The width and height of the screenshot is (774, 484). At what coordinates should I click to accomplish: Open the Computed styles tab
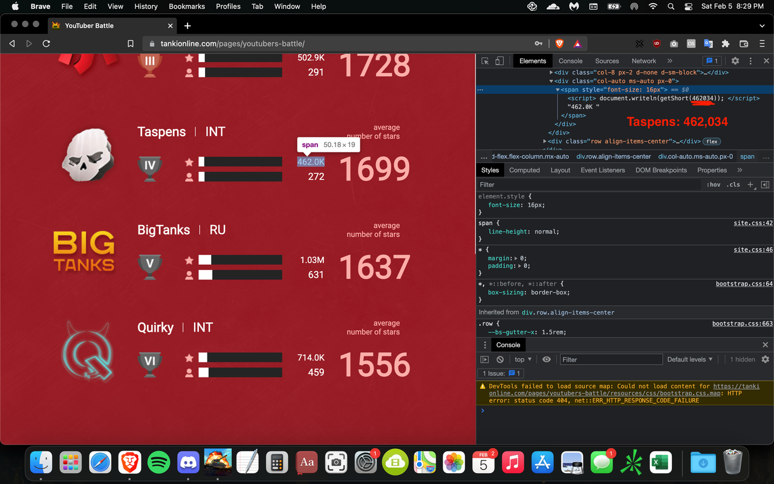coord(524,170)
